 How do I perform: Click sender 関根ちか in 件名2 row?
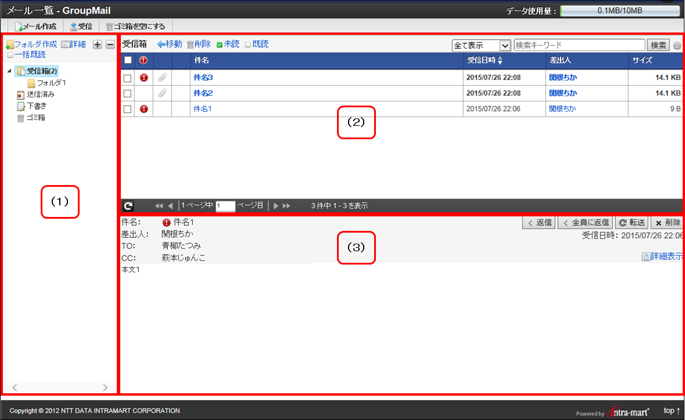point(562,93)
